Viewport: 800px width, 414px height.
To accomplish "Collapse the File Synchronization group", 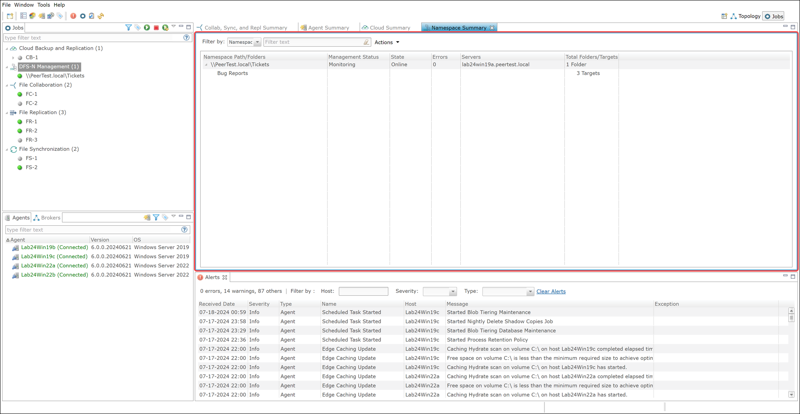I will tap(7, 149).
